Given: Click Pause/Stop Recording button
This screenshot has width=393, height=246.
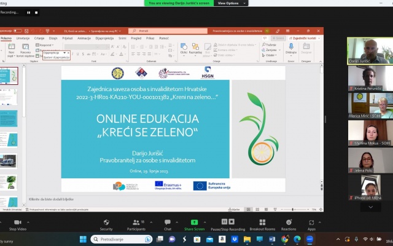Looking at the screenshot, I should [x=228, y=225].
